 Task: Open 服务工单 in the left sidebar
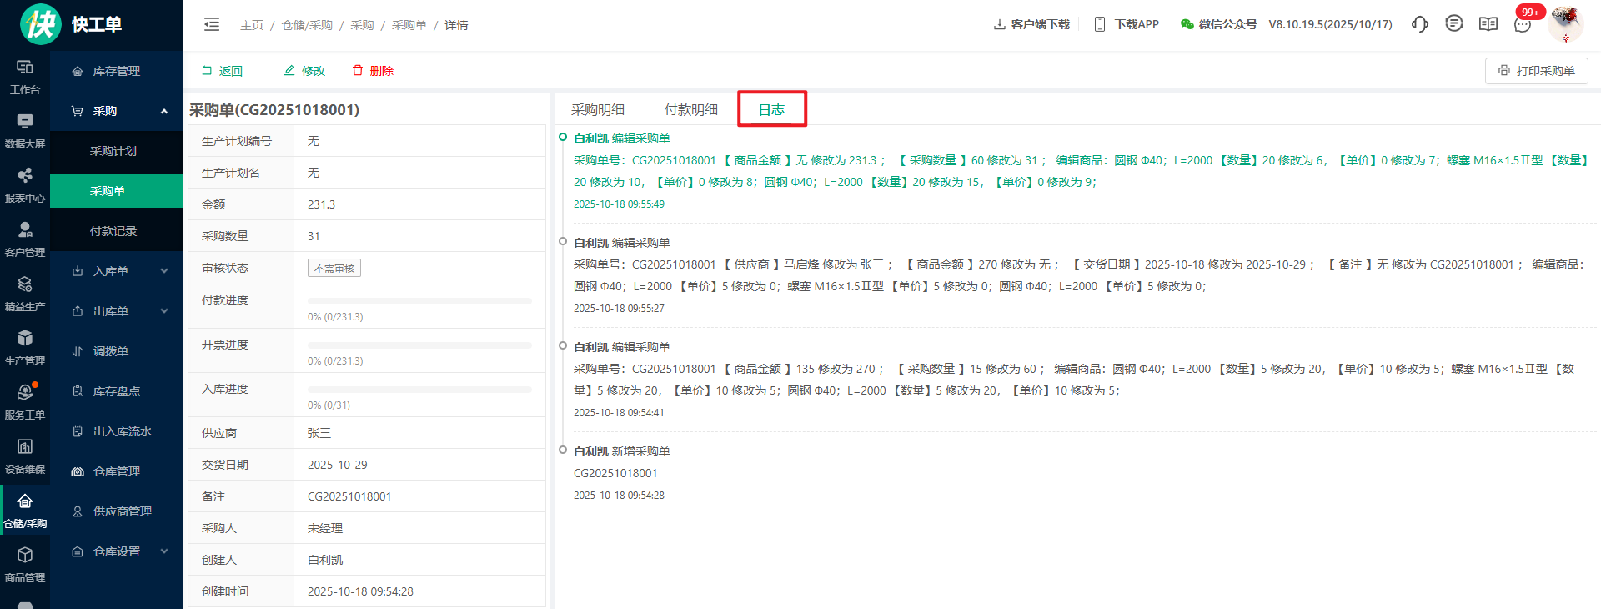tap(25, 402)
